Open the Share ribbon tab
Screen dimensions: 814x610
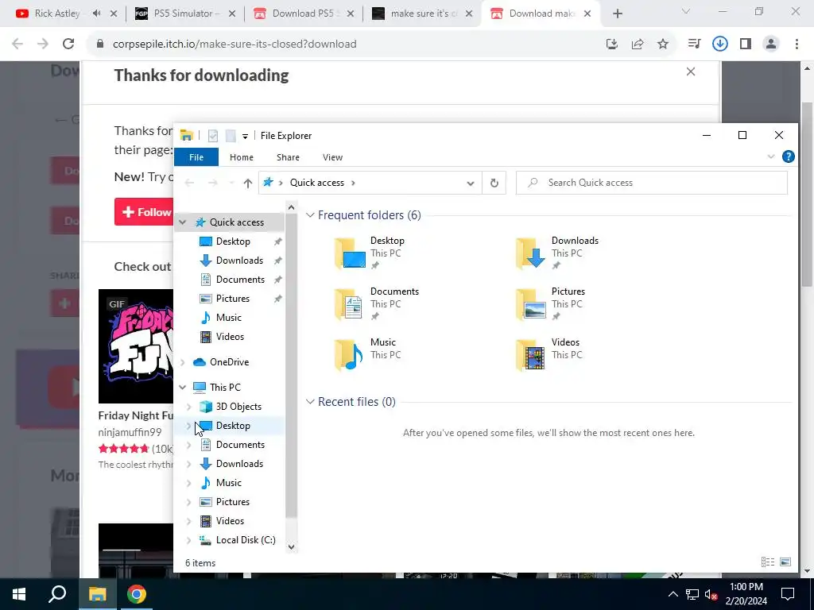click(288, 157)
